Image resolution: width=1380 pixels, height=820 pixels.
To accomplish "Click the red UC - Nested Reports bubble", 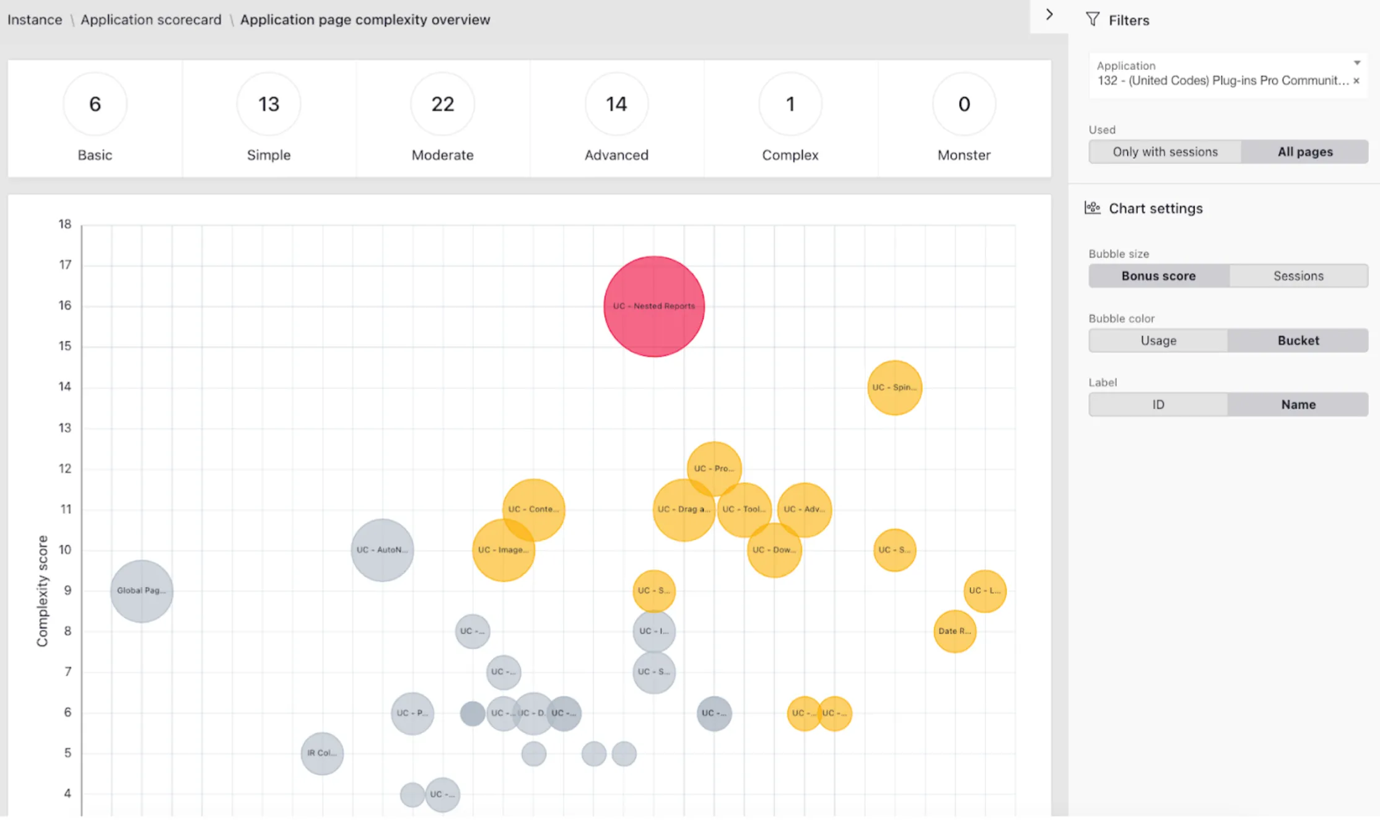I will click(x=654, y=306).
